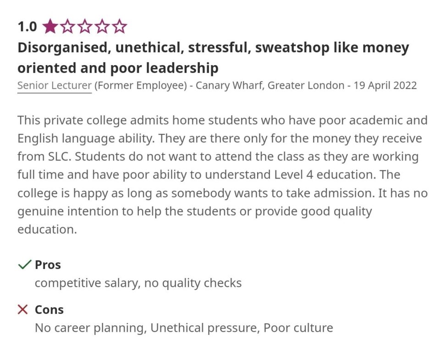Click the review body paragraph about private college

point(223,175)
